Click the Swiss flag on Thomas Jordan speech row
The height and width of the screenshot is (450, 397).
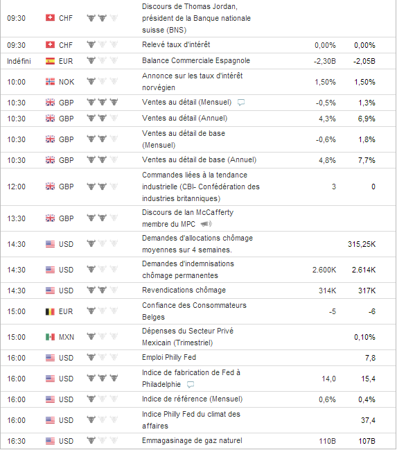point(50,18)
